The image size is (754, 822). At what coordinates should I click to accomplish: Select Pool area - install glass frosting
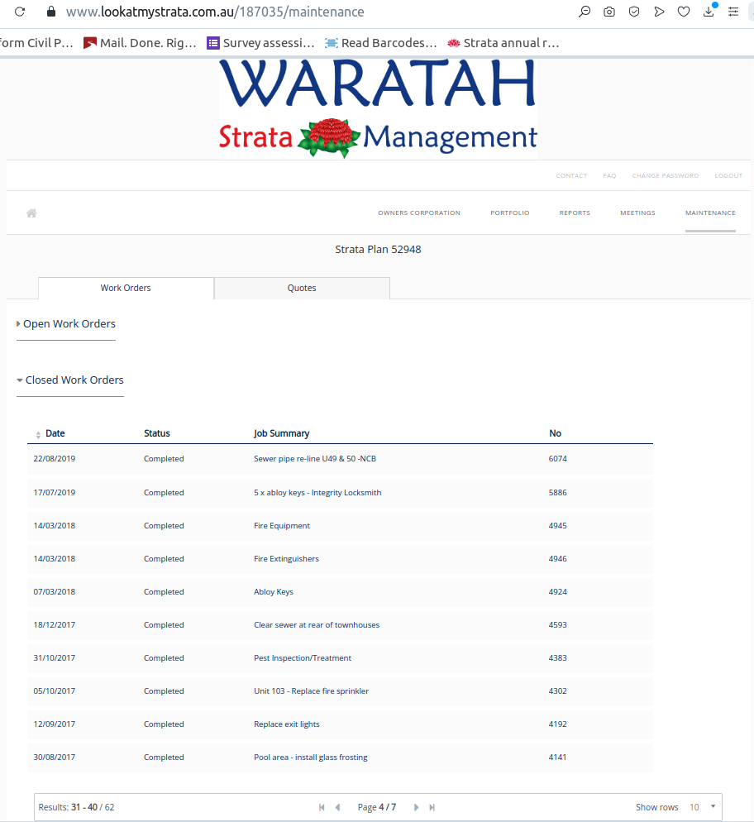311,757
